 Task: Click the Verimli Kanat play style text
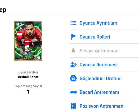pos(28,77)
